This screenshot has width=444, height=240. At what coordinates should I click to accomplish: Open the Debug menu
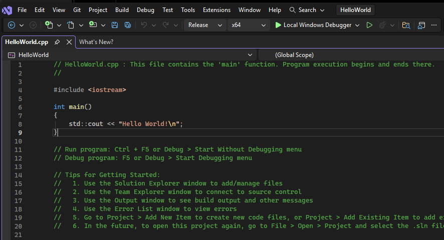(145, 10)
